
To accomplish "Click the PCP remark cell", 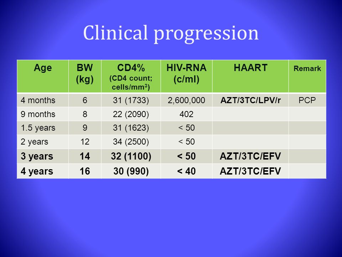I will point(307,100).
